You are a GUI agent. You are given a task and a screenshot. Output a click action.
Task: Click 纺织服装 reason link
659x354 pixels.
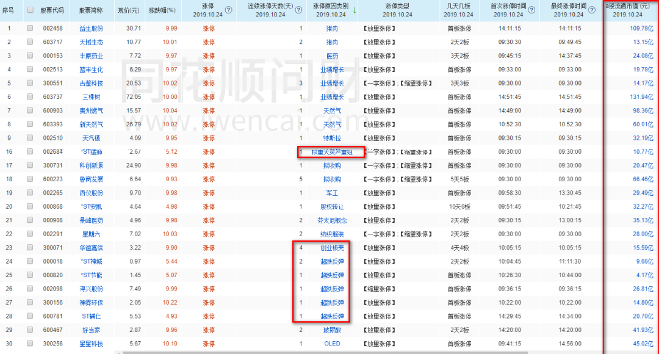pos(332,234)
